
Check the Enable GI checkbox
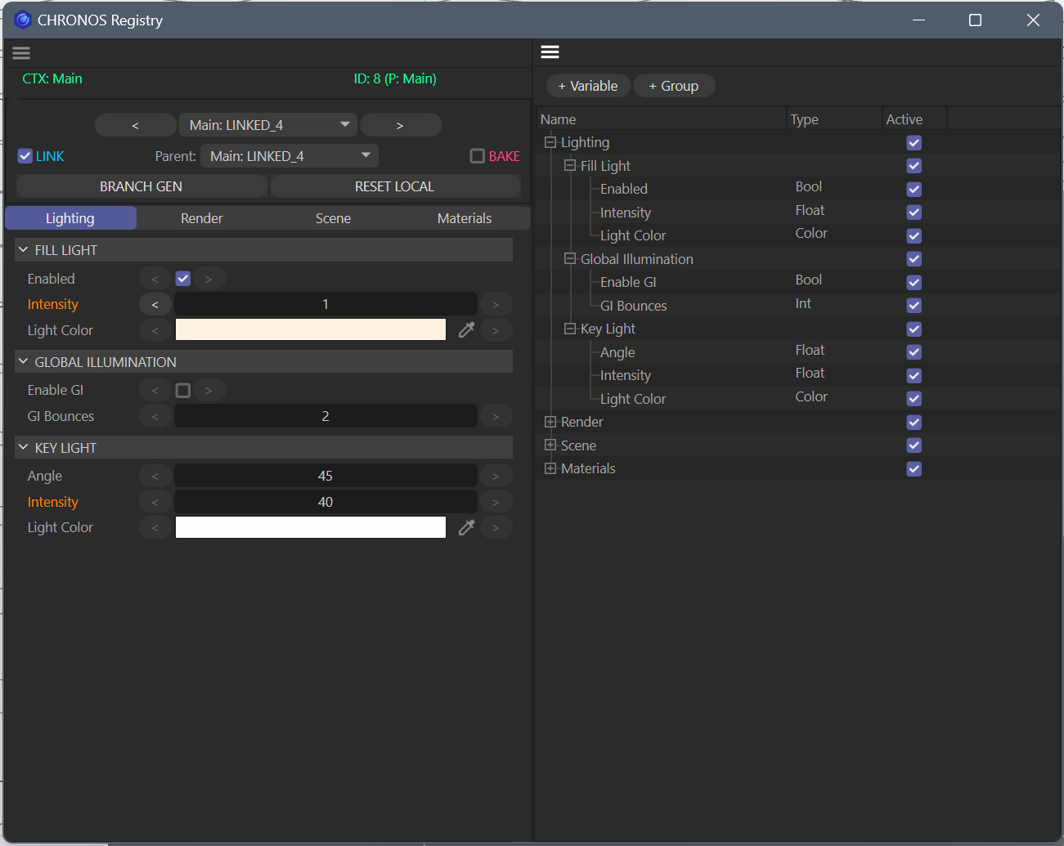coord(183,390)
